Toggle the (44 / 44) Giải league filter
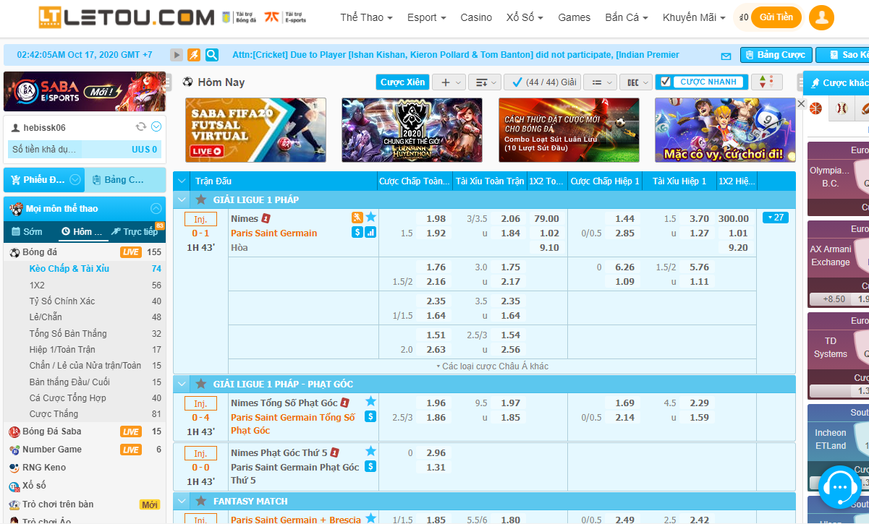This screenshot has width=869, height=524. pos(542,82)
